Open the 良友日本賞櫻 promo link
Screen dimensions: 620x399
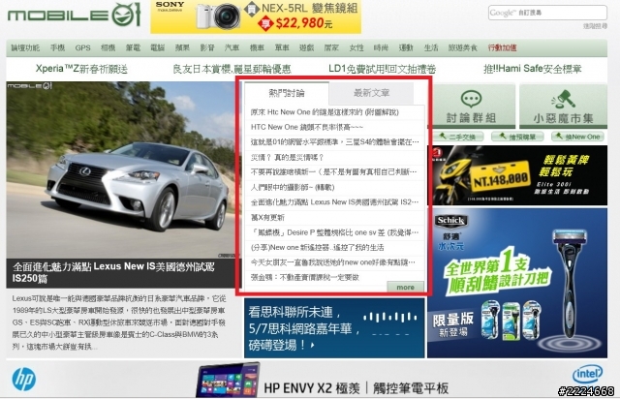(232, 69)
